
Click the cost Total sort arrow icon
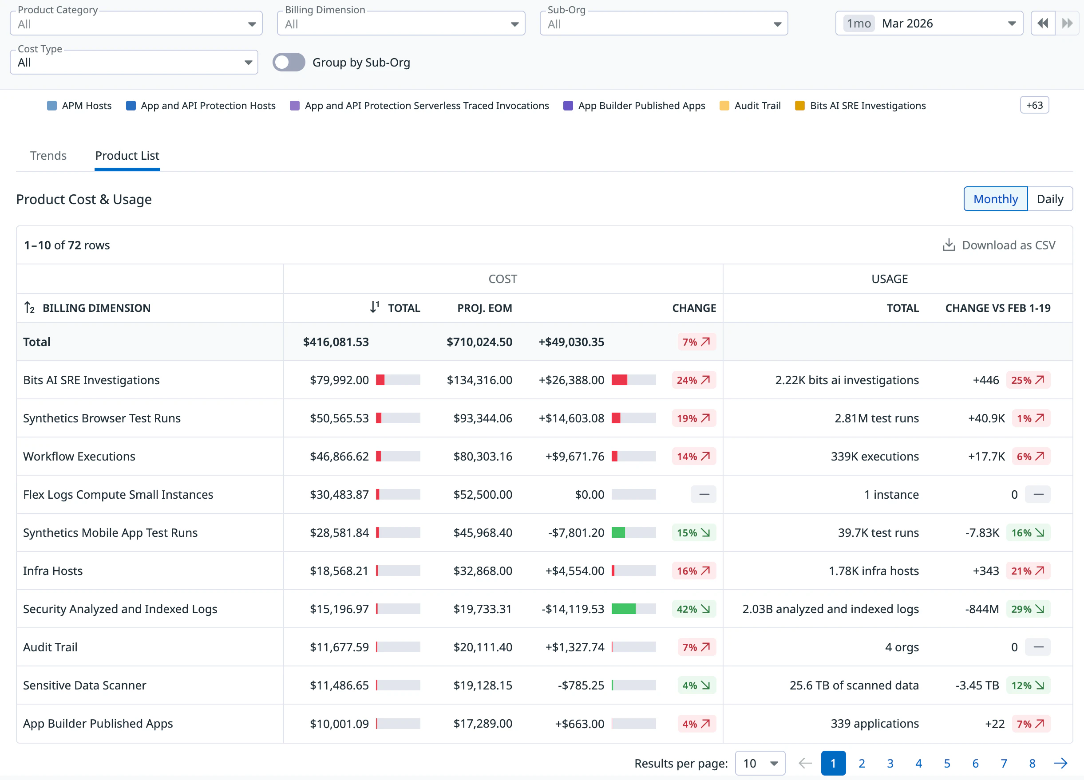click(x=374, y=307)
